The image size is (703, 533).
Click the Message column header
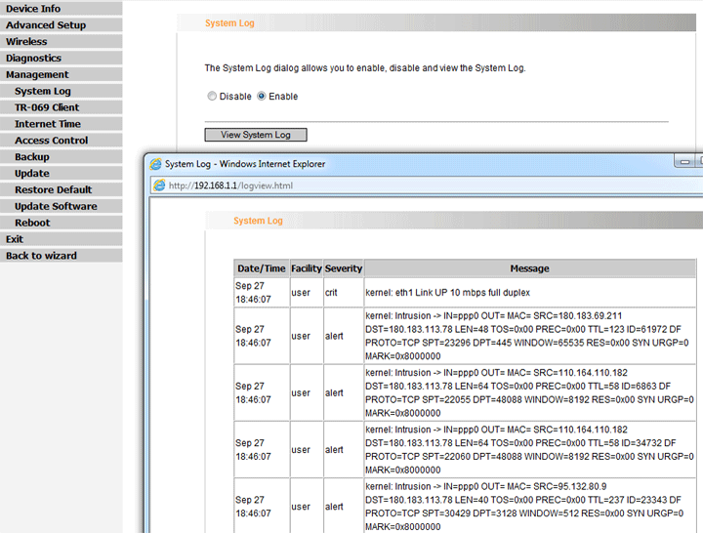pyautogui.click(x=529, y=268)
